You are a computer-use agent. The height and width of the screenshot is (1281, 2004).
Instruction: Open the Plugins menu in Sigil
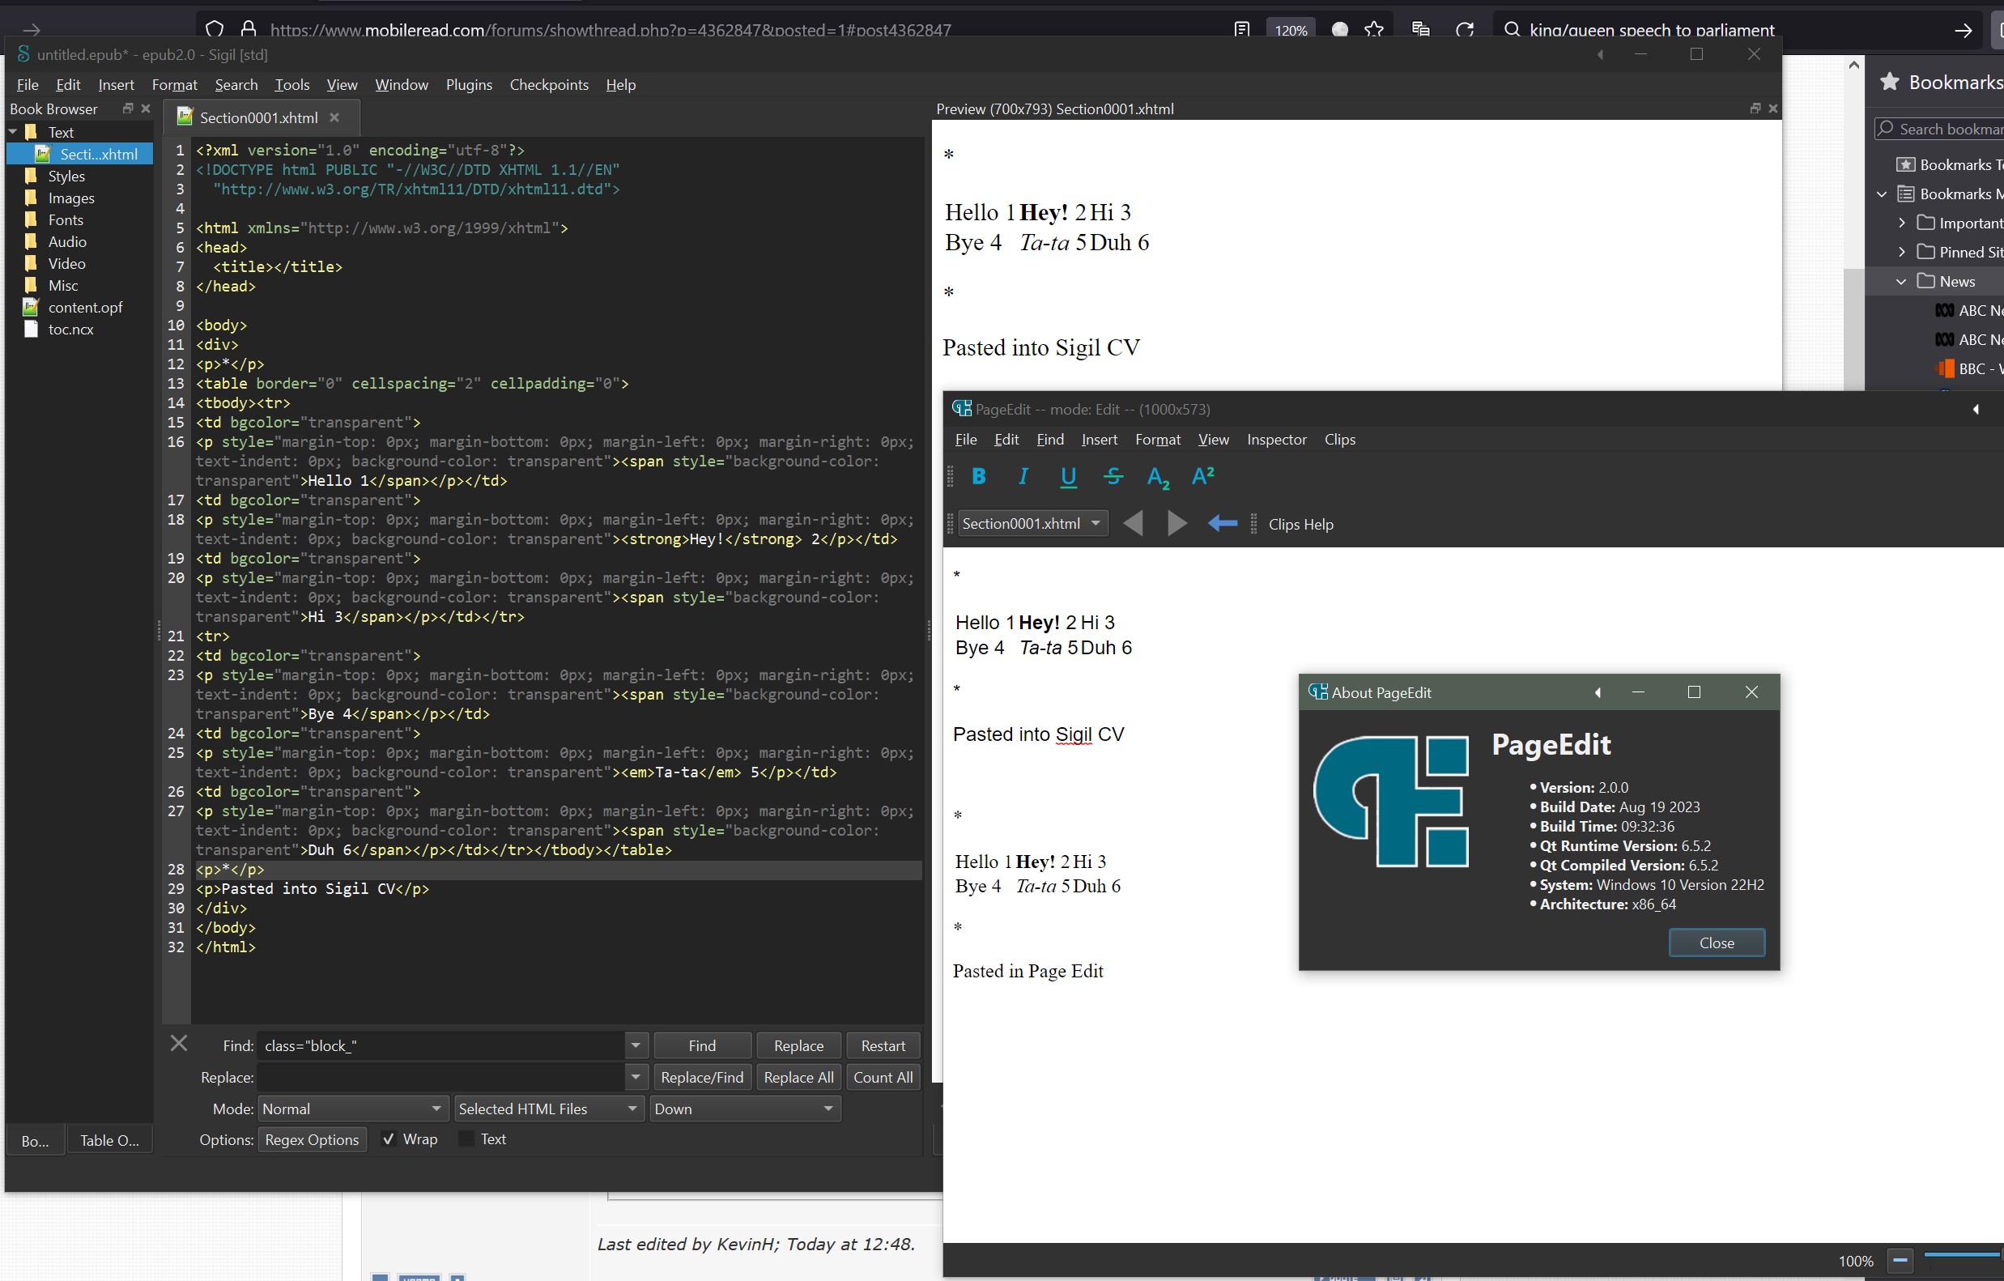(469, 85)
